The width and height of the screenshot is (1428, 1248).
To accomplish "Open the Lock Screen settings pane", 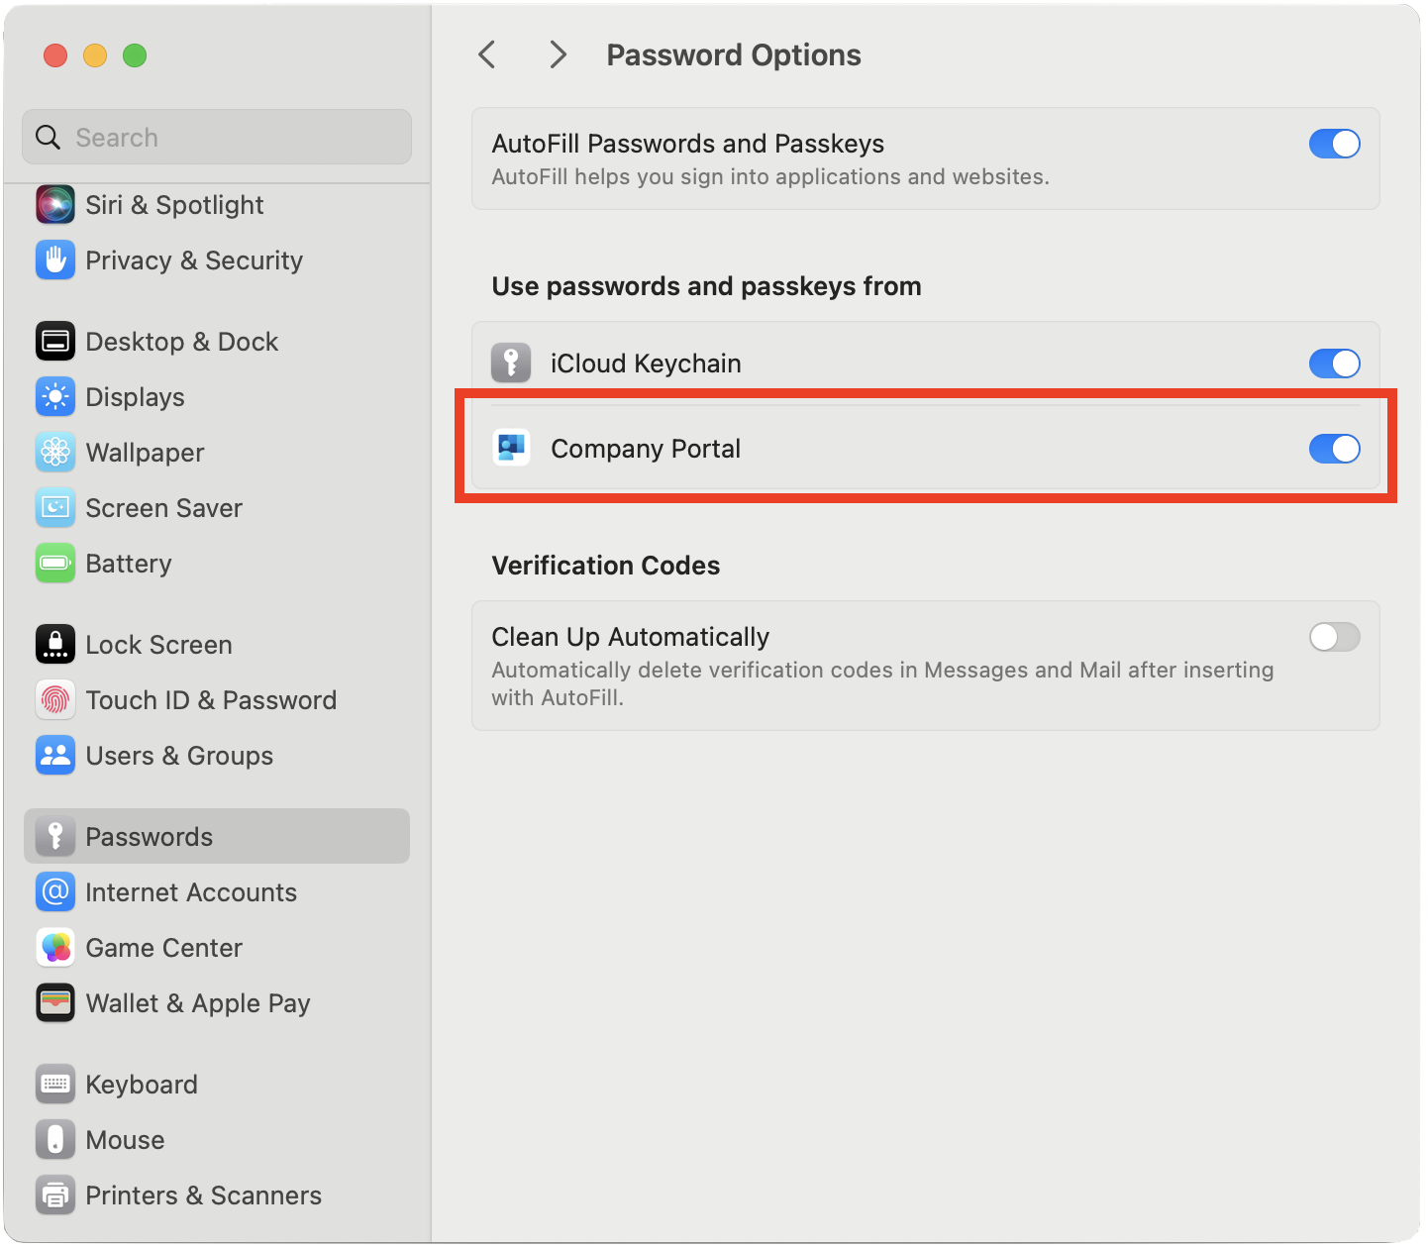I will [x=158, y=645].
